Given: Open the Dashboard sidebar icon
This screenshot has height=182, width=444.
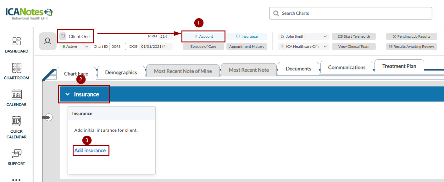Looking at the screenshot, I should [16, 41].
